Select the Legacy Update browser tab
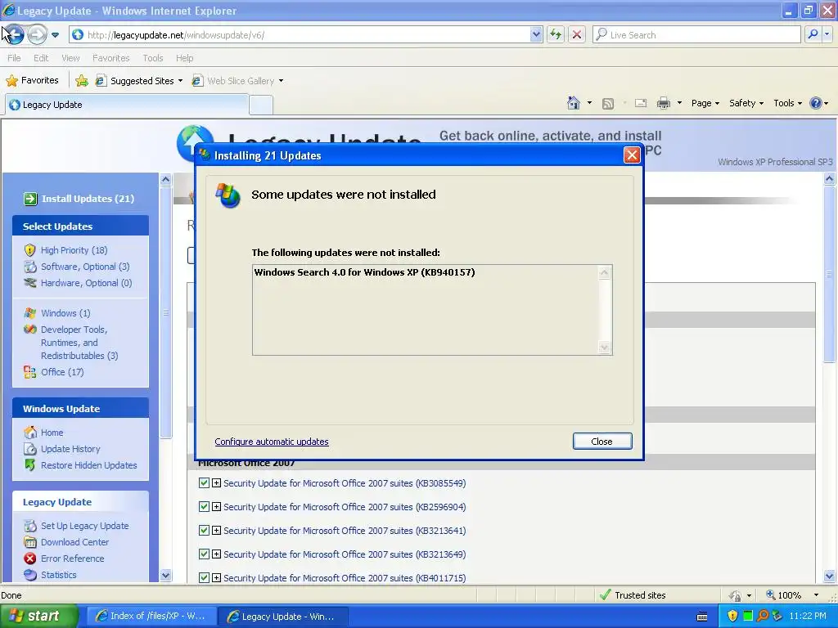 point(127,105)
